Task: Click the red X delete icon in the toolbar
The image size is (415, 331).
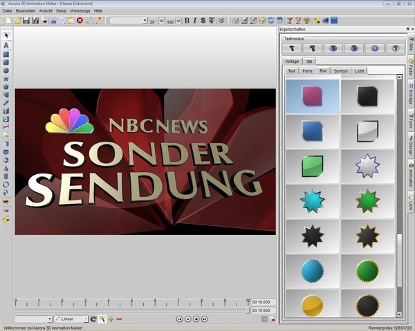Action: pos(80,20)
